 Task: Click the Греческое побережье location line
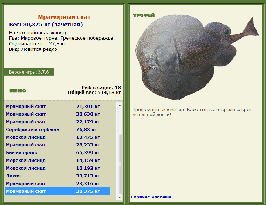pyautogui.click(x=61, y=38)
